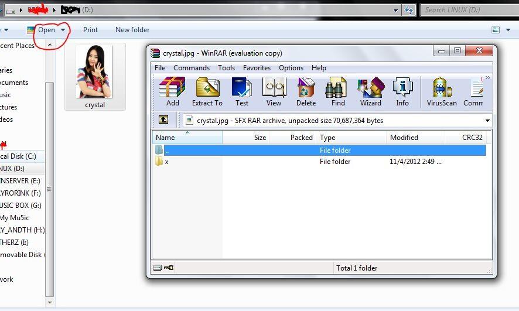Click the Test archive icon
This screenshot has width=519, height=311.
tap(241, 91)
